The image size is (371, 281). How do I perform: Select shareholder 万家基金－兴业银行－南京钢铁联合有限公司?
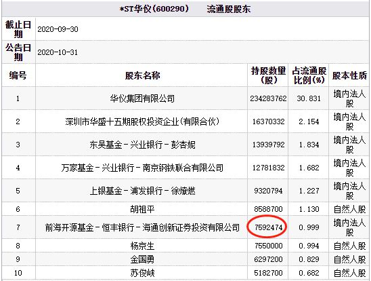click(x=142, y=168)
